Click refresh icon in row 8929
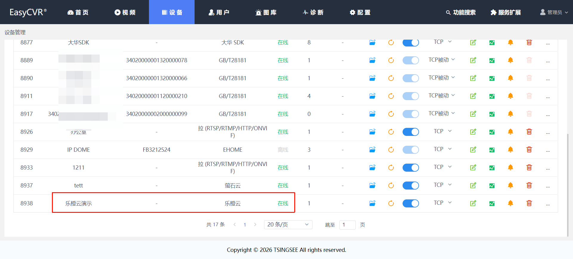573x259 pixels. [x=391, y=150]
